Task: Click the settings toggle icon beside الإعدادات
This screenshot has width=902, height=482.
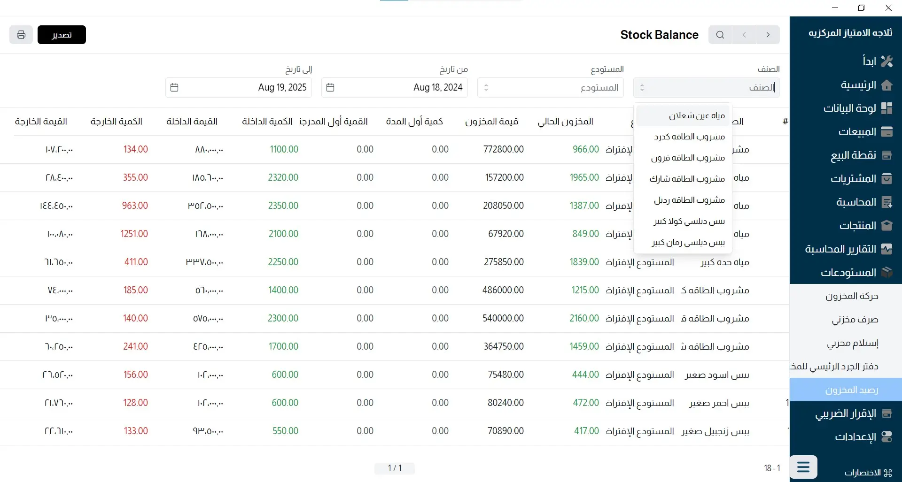Action: [886, 437]
